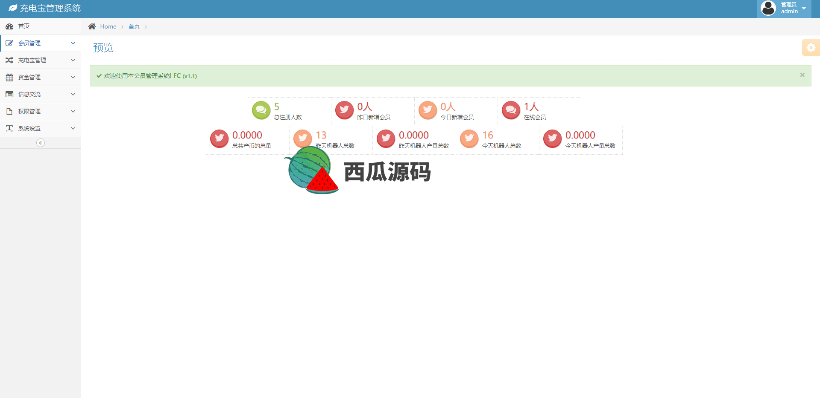Click the 预览 page heading
Image resolution: width=820 pixels, height=398 pixels.
[103, 48]
